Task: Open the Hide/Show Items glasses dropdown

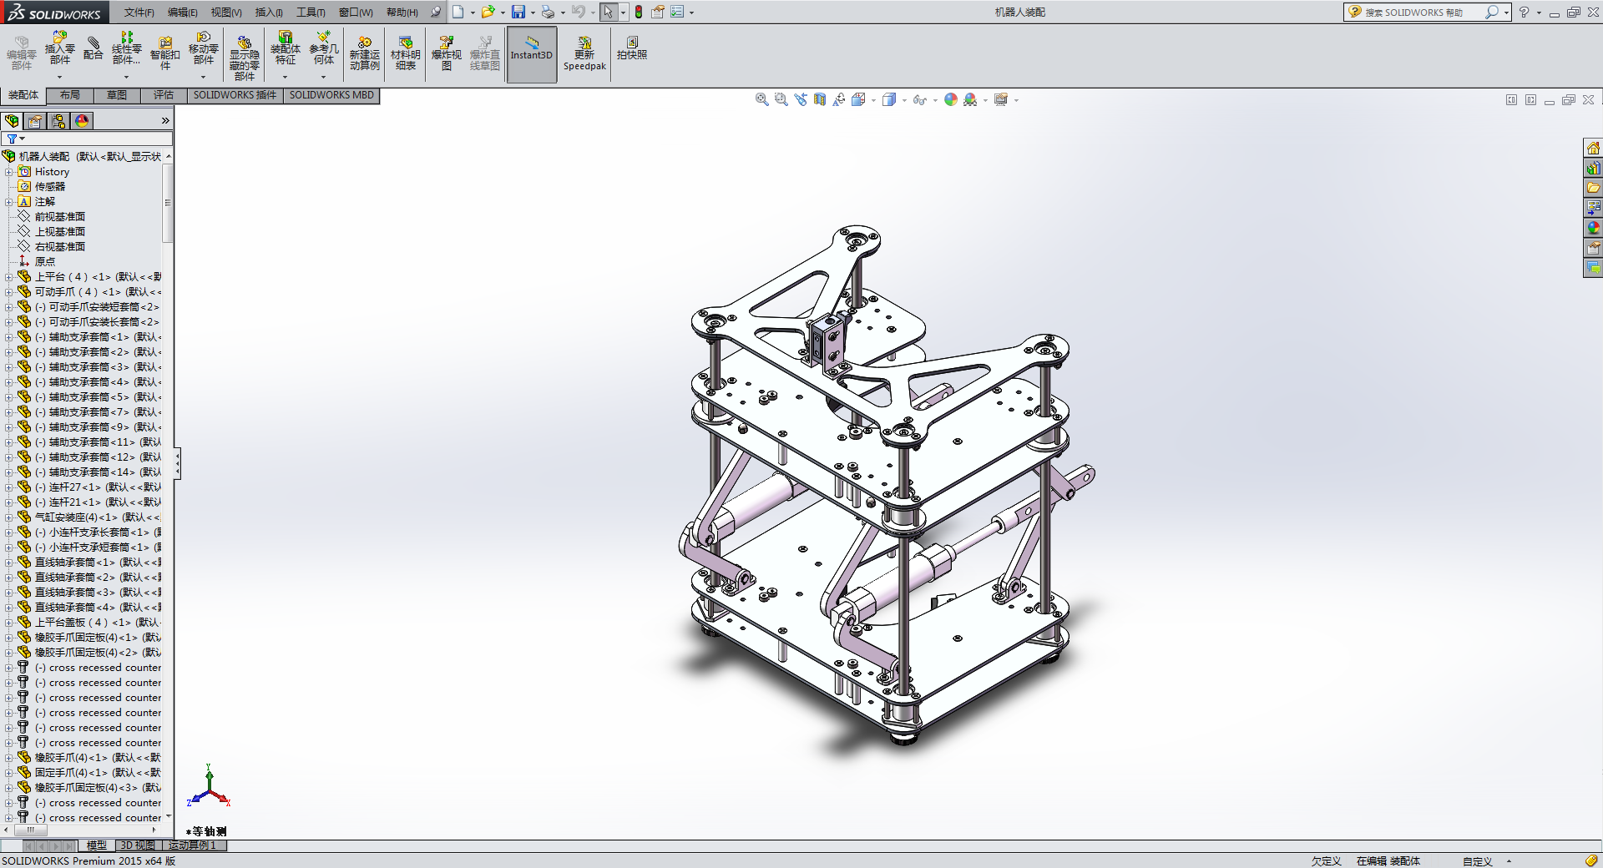Action: point(935,100)
